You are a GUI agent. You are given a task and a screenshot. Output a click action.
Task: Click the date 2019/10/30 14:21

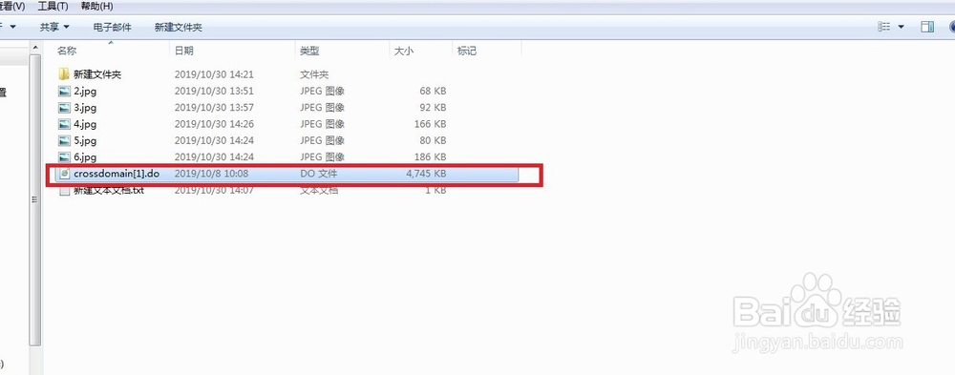point(214,74)
